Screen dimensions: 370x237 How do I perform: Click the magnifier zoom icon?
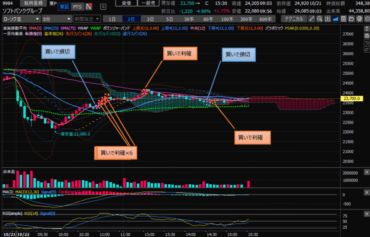pyautogui.click(x=320, y=18)
